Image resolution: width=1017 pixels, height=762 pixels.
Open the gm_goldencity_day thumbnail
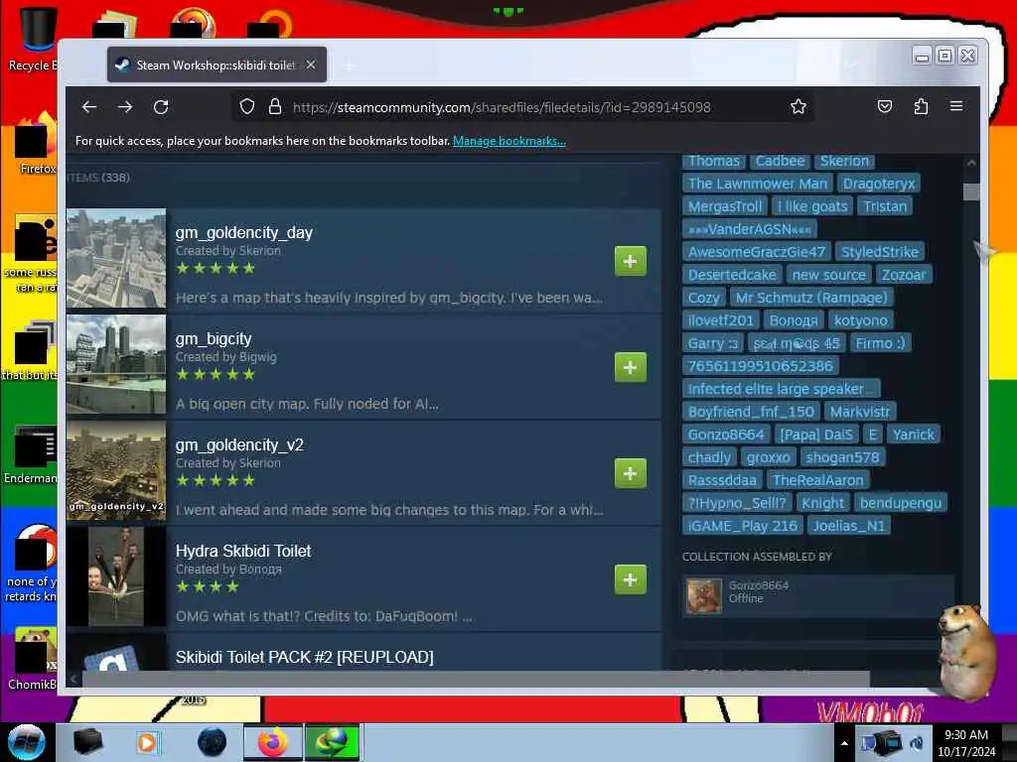tap(116, 258)
